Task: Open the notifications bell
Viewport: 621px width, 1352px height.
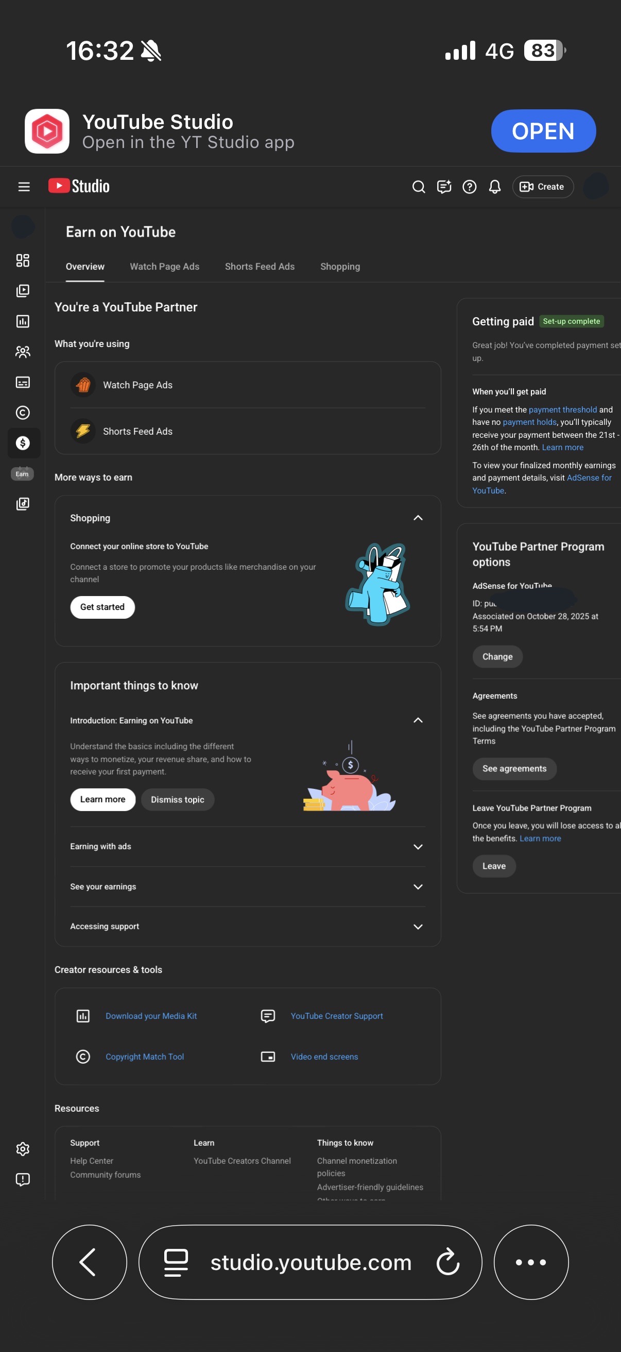Action: pyautogui.click(x=495, y=187)
